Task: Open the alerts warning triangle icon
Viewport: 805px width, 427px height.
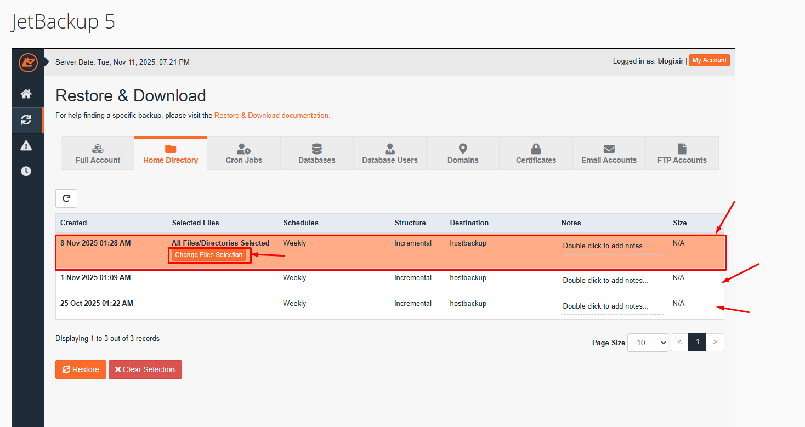Action: point(26,145)
